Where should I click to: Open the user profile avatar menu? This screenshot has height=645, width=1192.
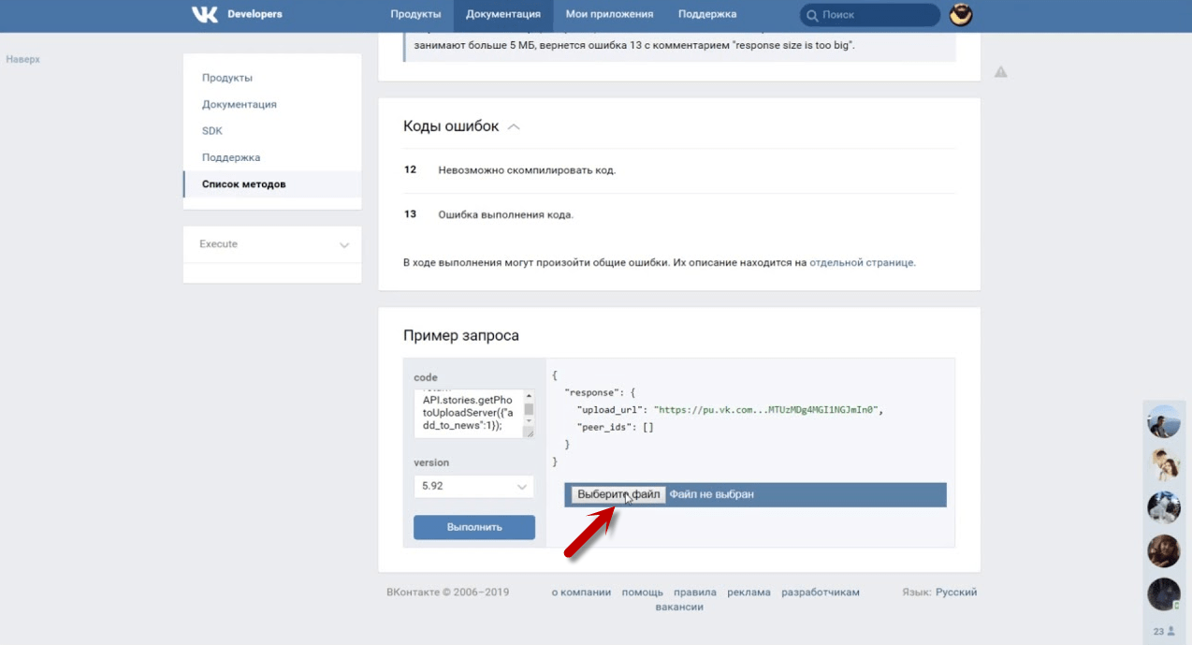[960, 15]
